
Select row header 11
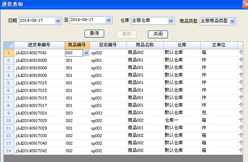click(x=9, y=128)
